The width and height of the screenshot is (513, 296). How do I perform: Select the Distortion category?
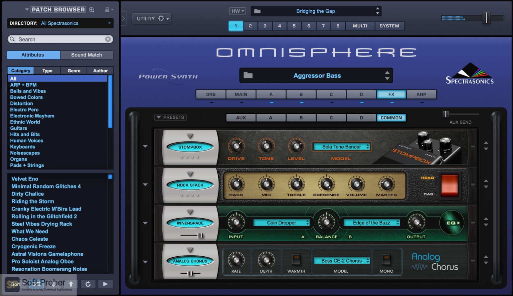[21, 103]
